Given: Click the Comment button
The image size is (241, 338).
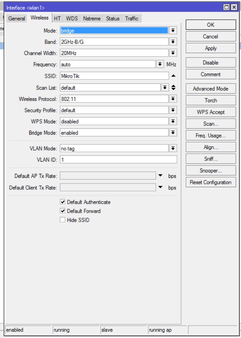Looking at the screenshot, I should pos(211,75).
